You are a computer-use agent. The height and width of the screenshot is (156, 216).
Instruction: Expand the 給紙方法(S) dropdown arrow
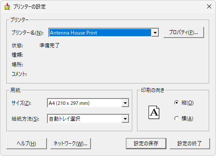point(125,118)
